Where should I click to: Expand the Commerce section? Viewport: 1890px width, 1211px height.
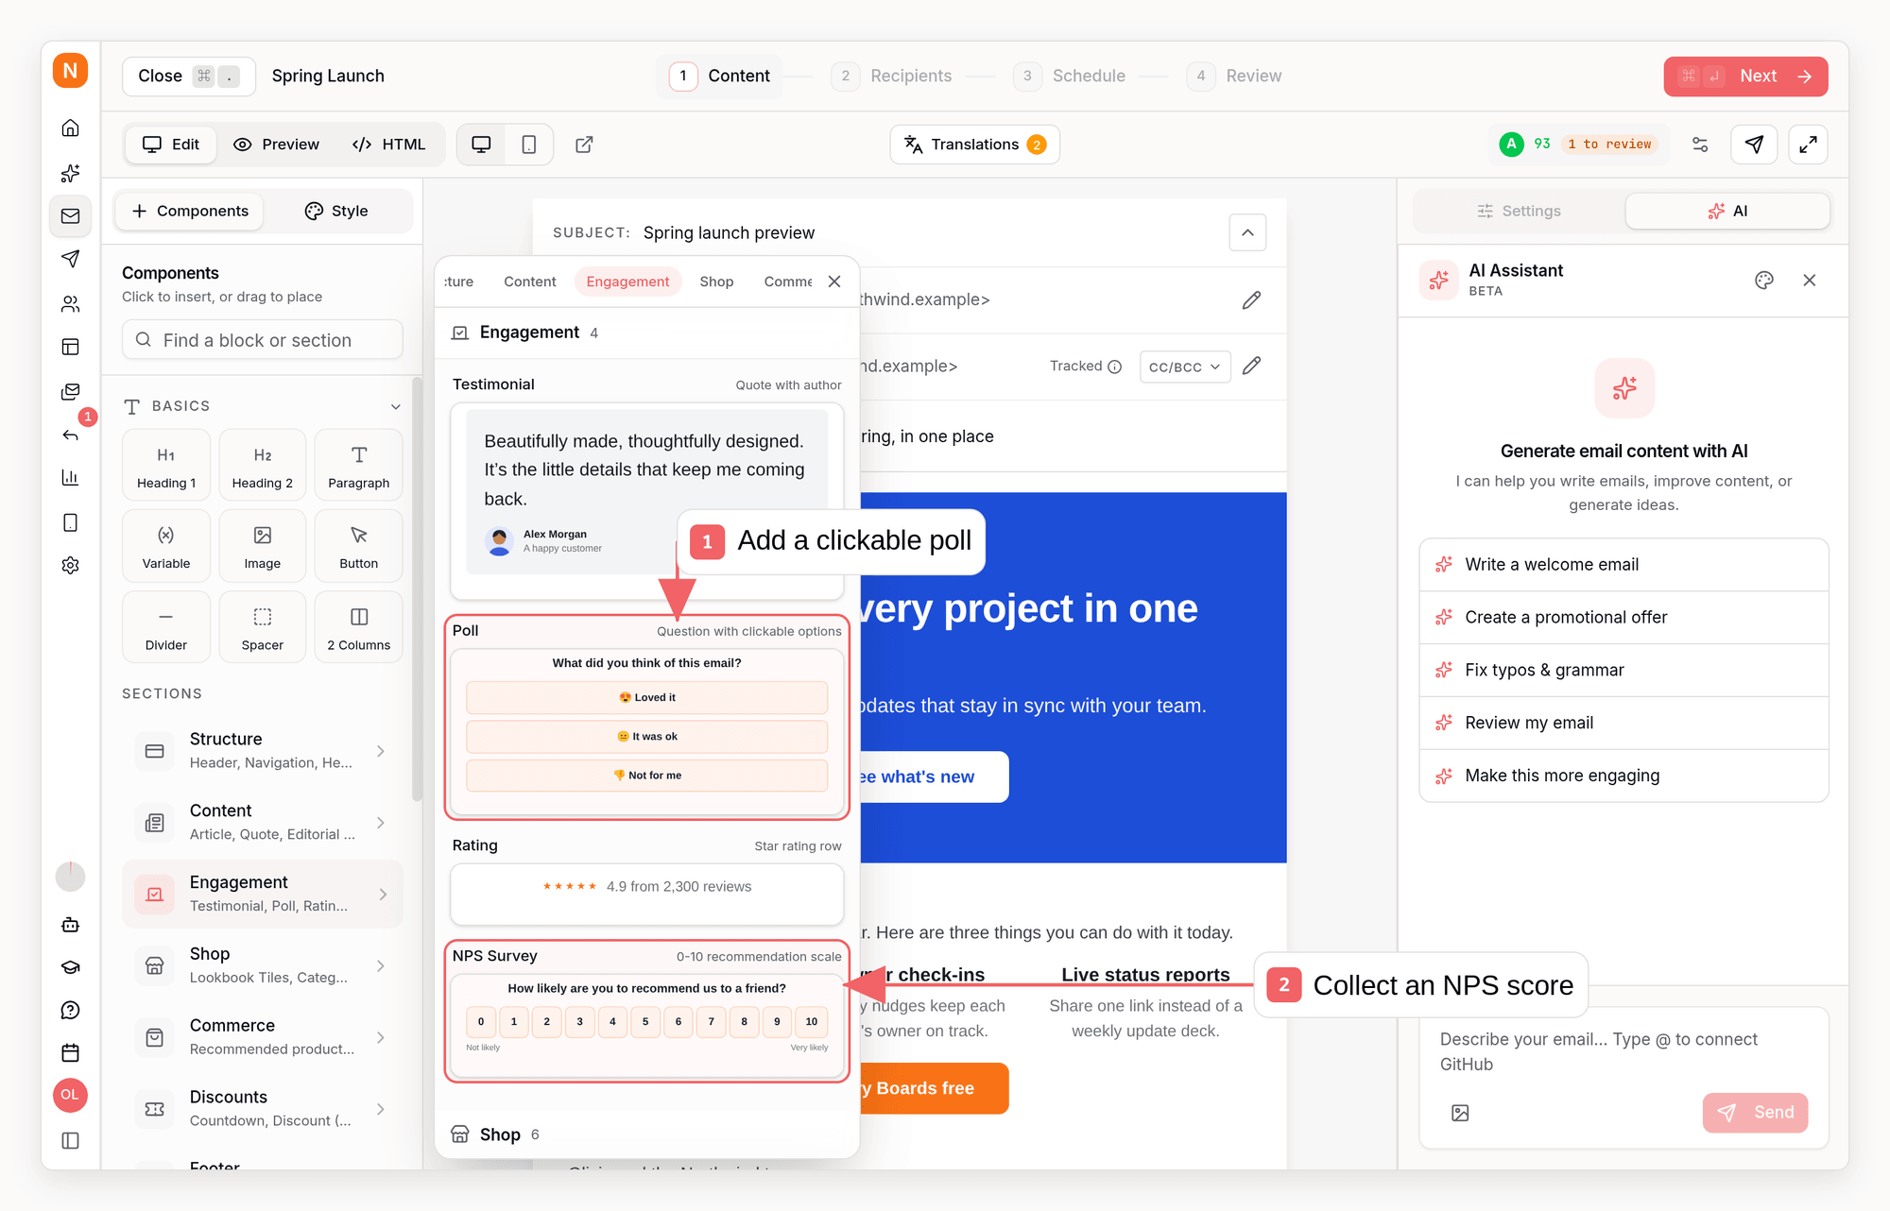pyautogui.click(x=262, y=1037)
